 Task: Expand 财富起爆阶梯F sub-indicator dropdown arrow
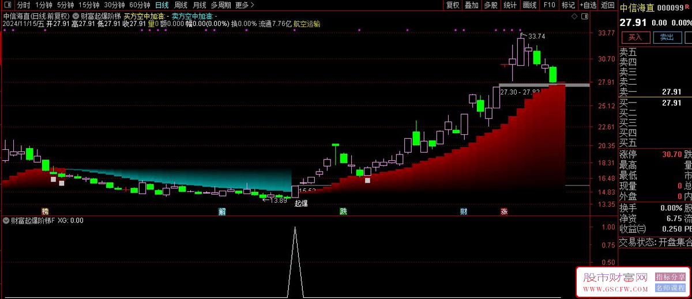tap(6, 220)
